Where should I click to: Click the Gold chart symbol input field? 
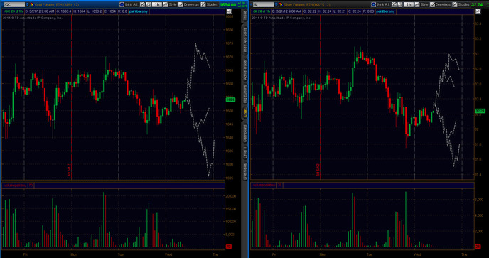click(13, 4)
